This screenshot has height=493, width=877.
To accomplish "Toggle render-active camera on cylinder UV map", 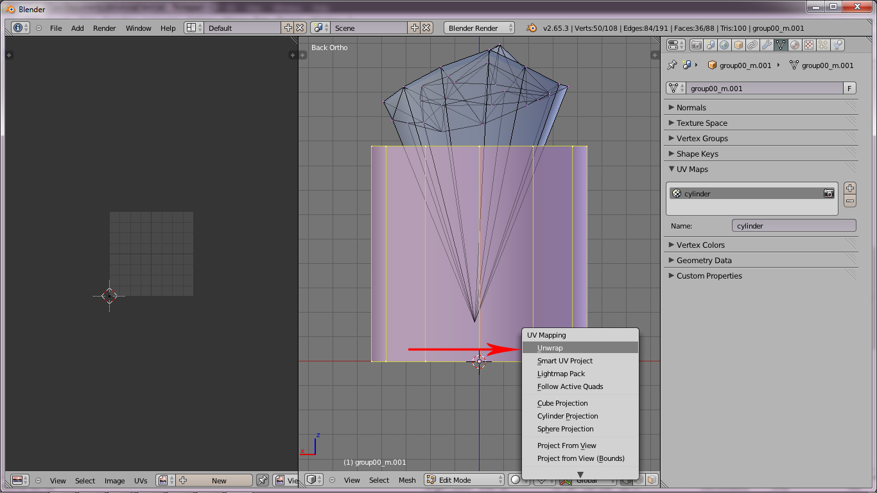I will (x=829, y=193).
